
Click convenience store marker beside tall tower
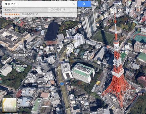pyautogui.click(x=98, y=25)
